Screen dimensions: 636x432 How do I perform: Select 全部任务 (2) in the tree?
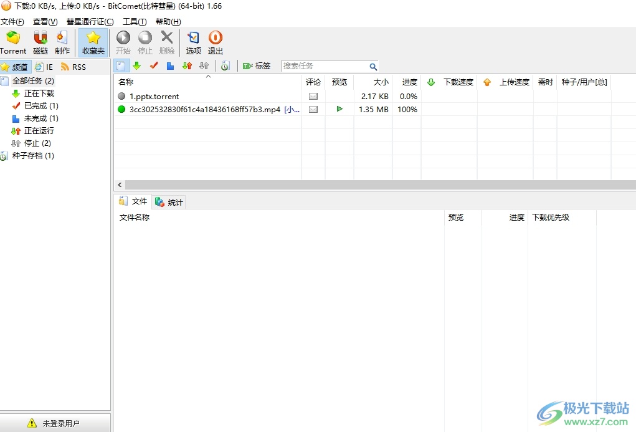click(33, 81)
